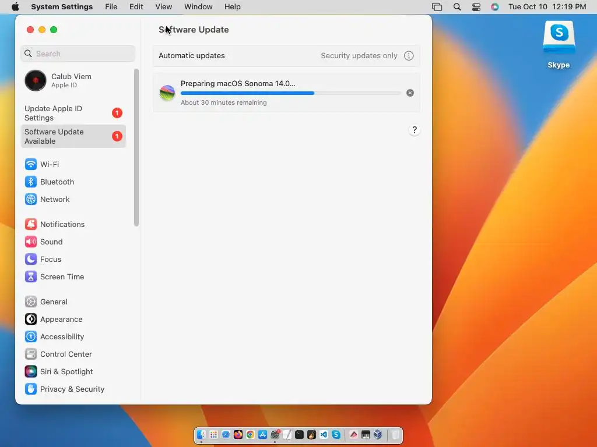Open Control Center in menu bar
Screen dimensions: 597x447
(476, 7)
